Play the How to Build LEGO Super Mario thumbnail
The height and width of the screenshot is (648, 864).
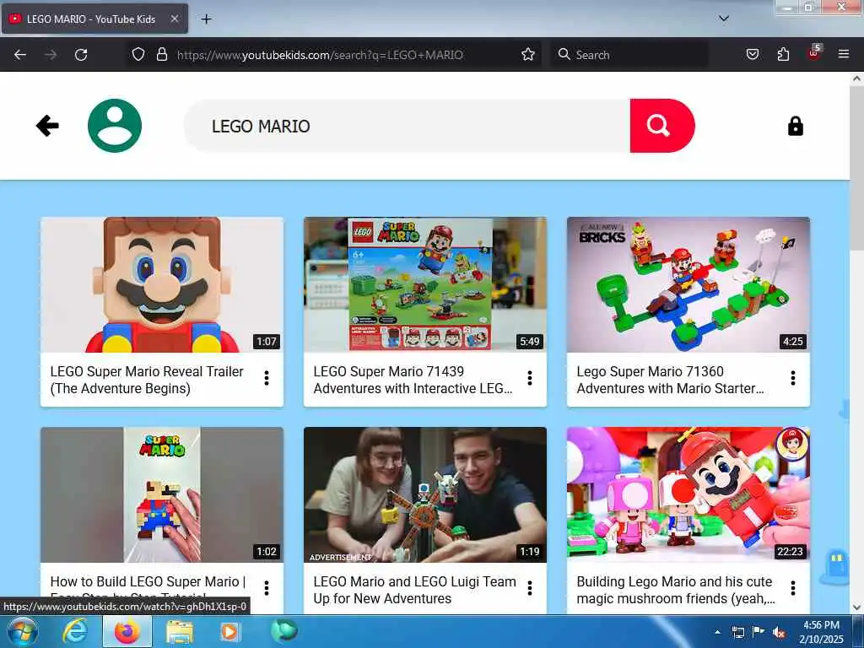pos(162,494)
